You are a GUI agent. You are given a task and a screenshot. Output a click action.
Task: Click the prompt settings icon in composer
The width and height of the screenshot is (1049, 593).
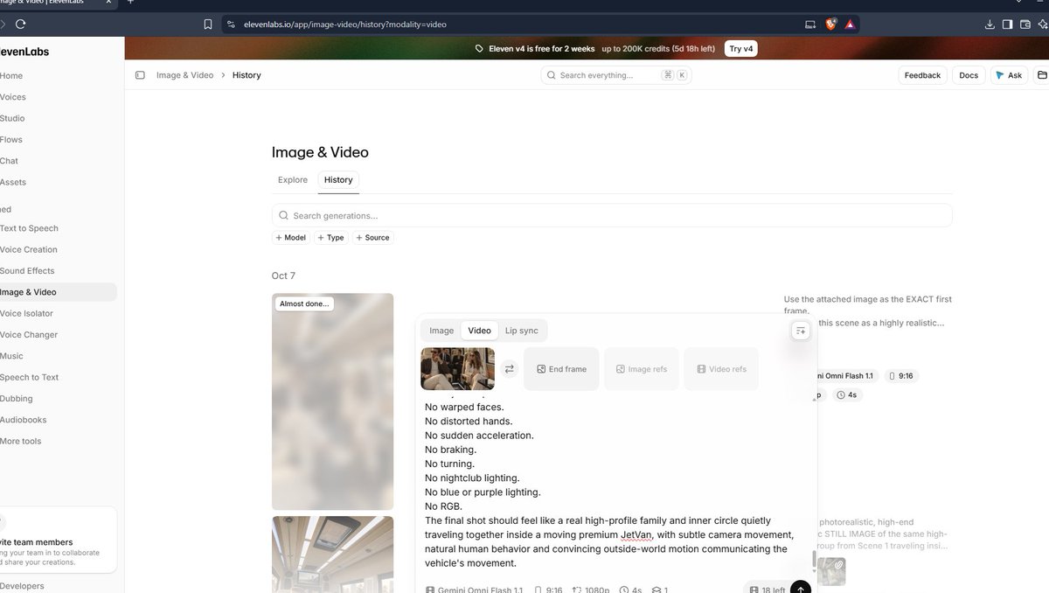pos(801,331)
